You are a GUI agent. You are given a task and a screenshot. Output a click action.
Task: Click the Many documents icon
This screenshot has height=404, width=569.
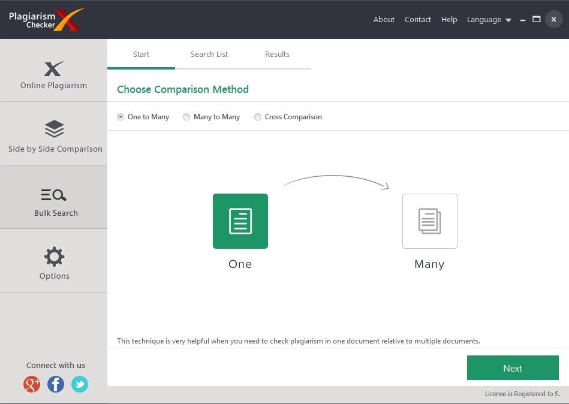[430, 221]
